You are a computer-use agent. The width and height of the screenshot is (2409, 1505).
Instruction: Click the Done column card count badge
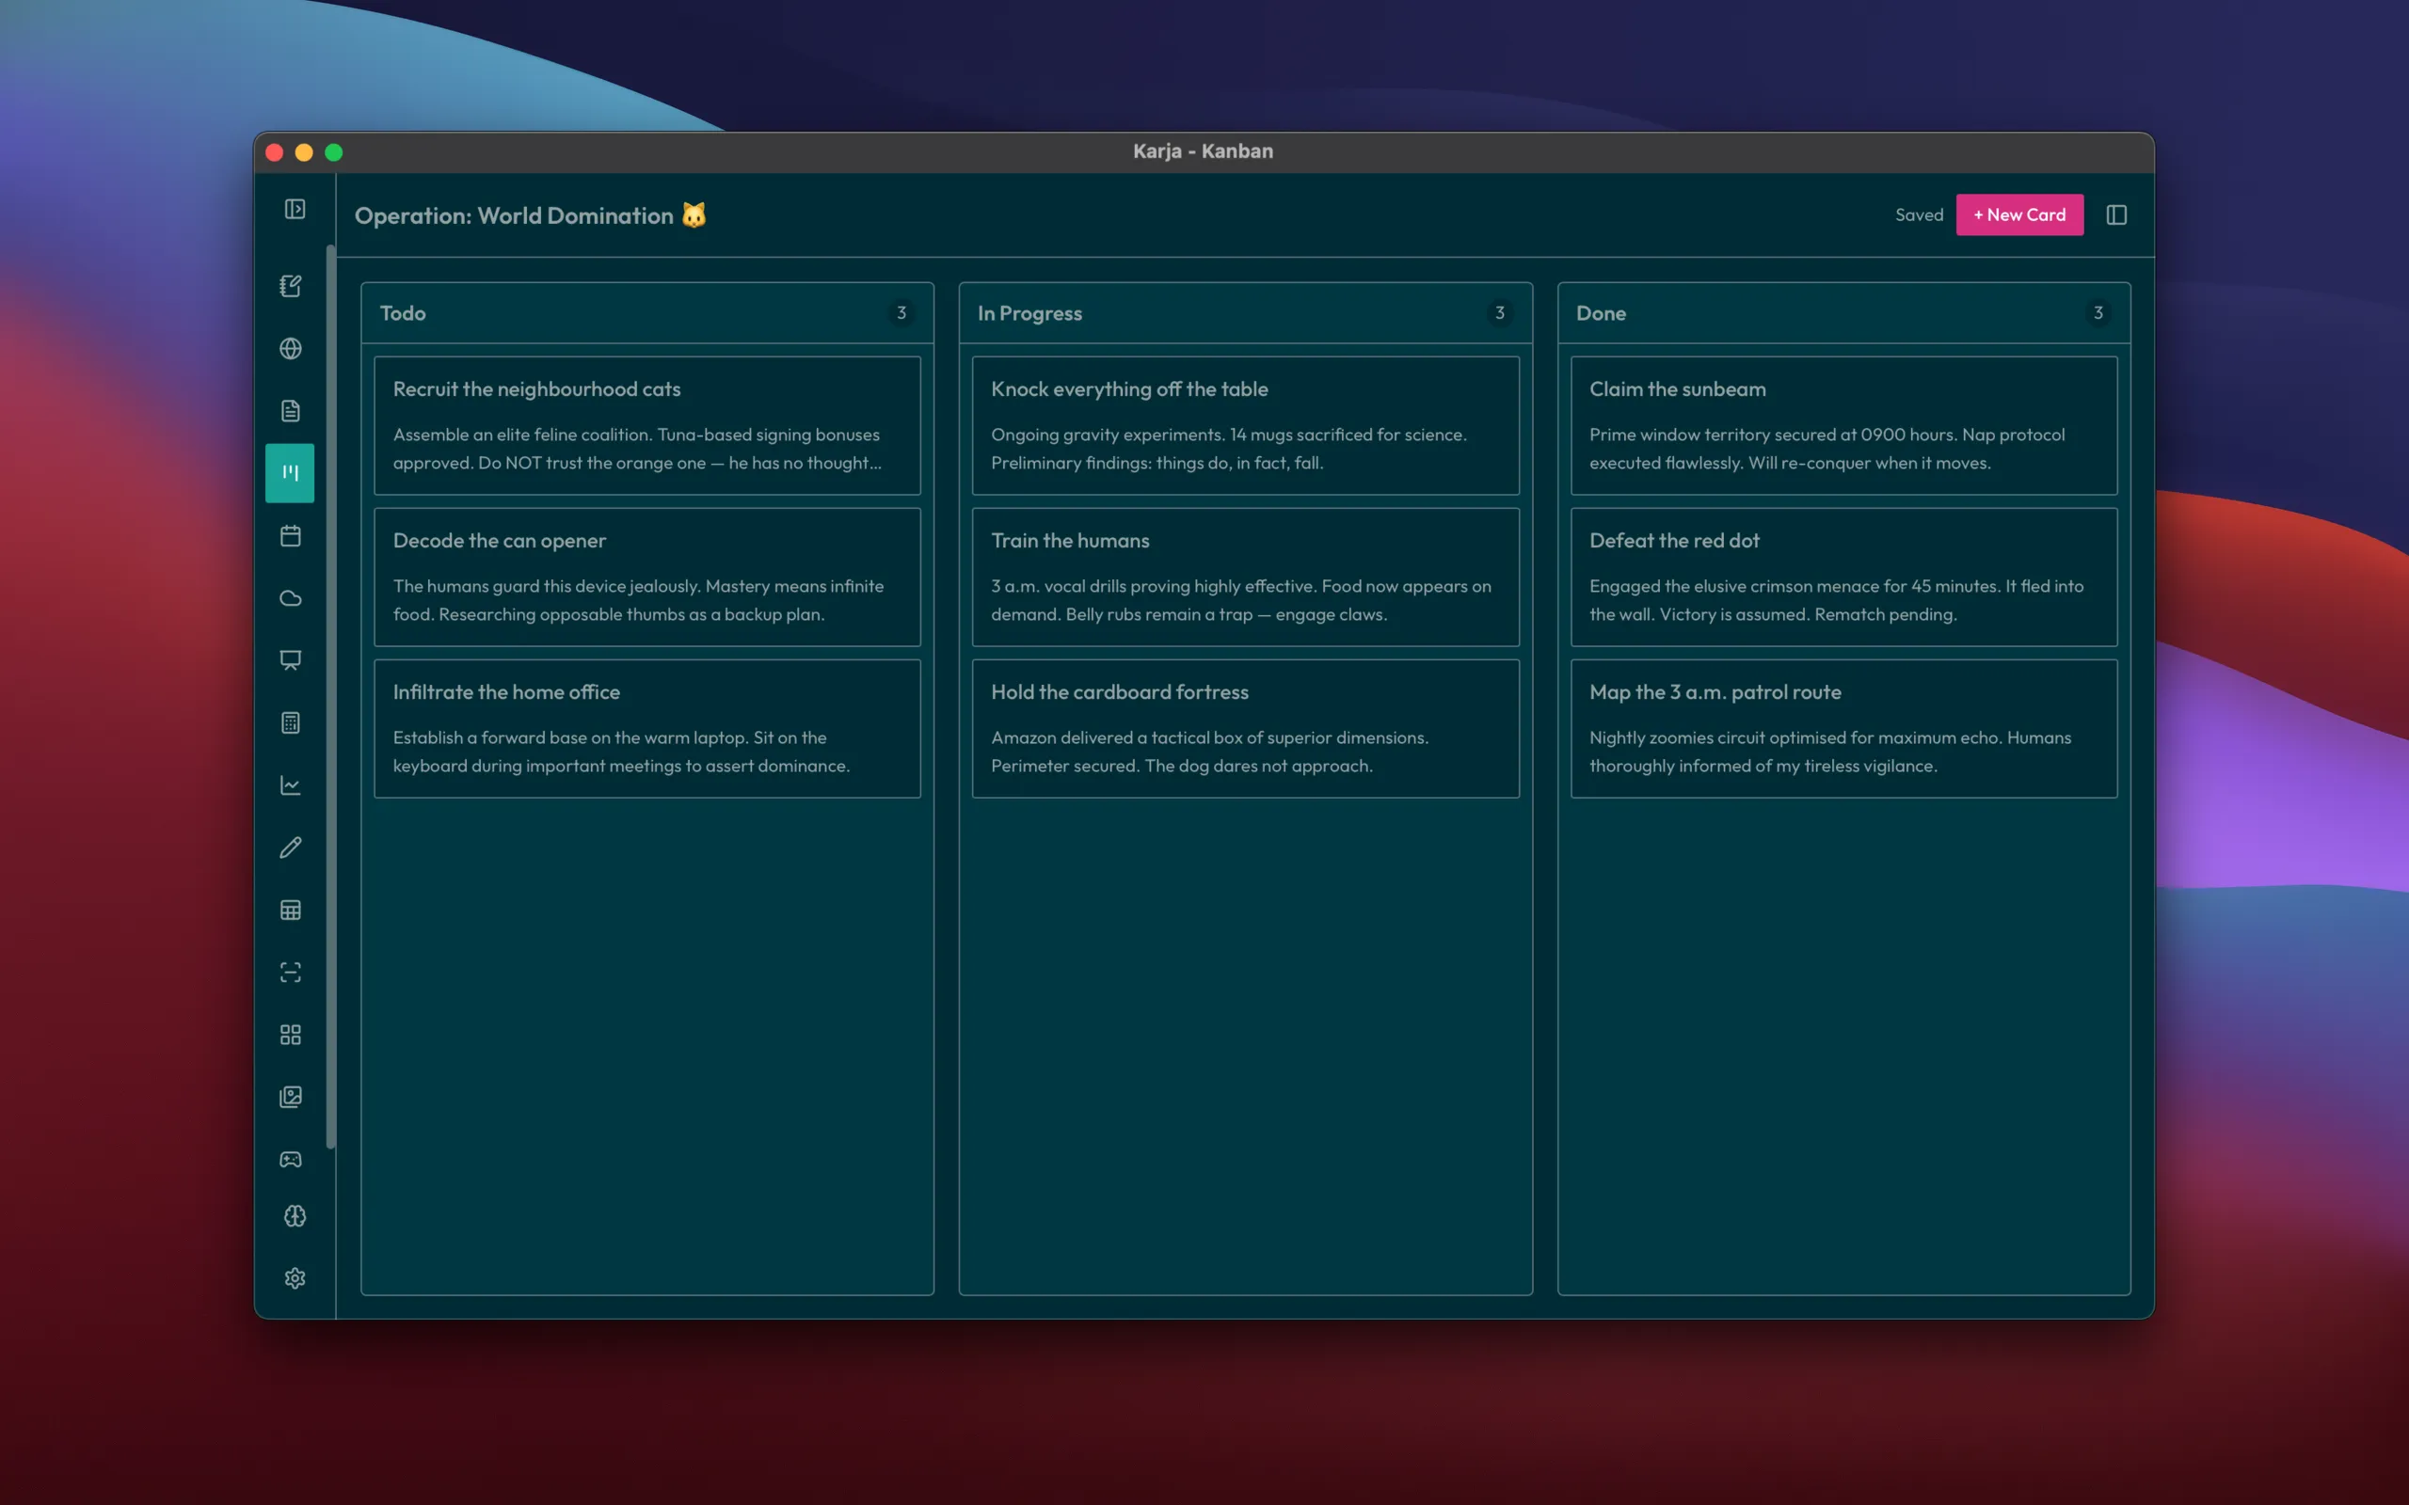2098,313
